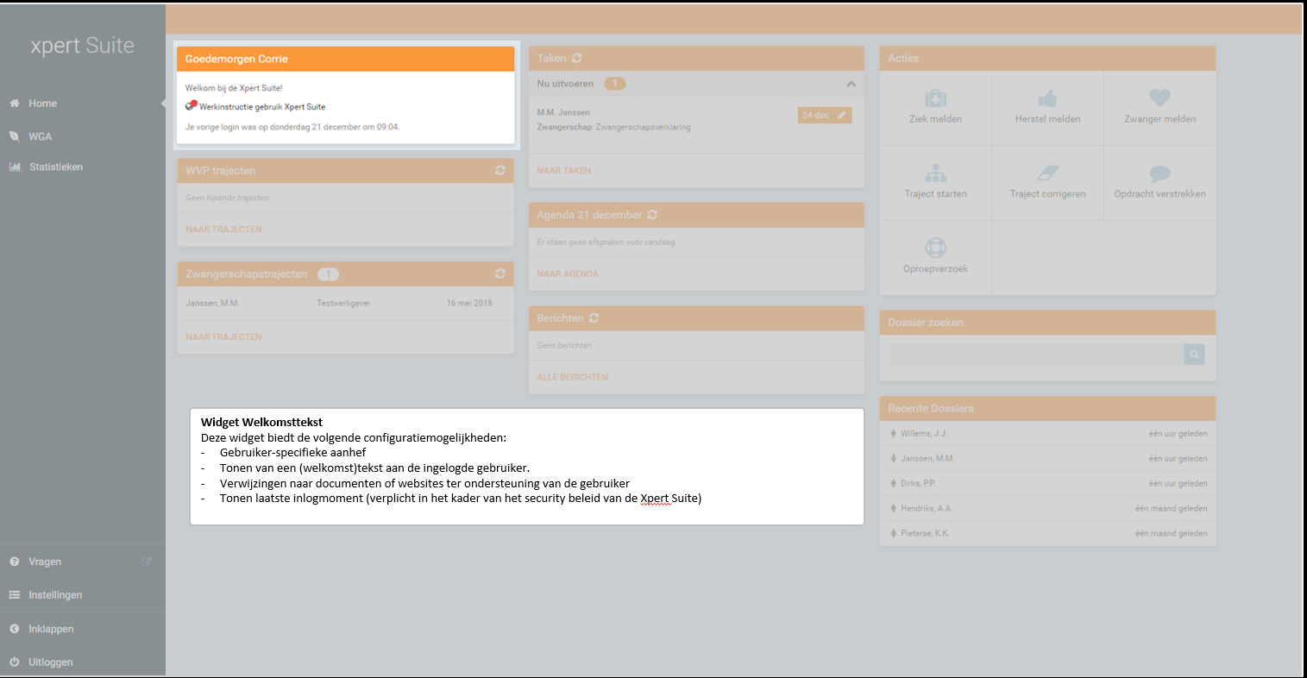Collapse the Nu uitvoeren section

click(x=851, y=85)
